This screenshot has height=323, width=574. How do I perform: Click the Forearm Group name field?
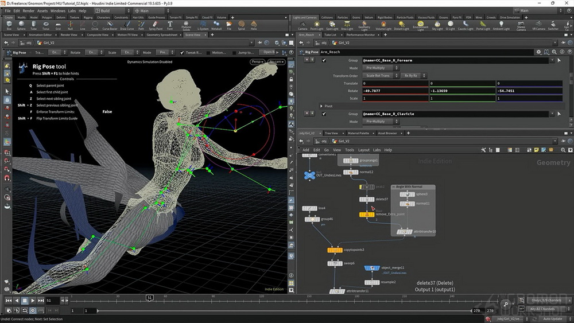click(x=456, y=60)
